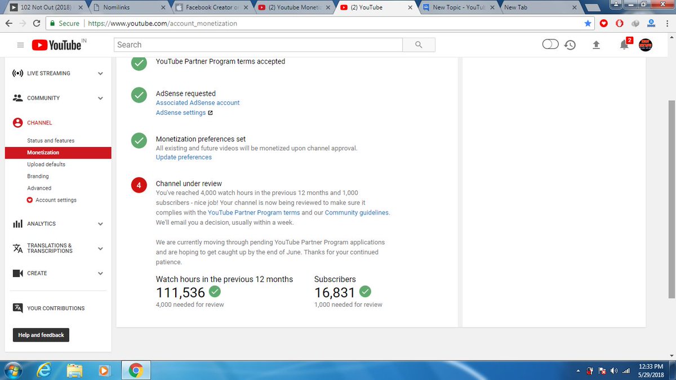The height and width of the screenshot is (380, 676).
Task: Click the Help and feedback button
Action: (x=41, y=335)
